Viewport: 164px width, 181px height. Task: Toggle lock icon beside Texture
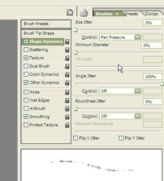point(67,58)
